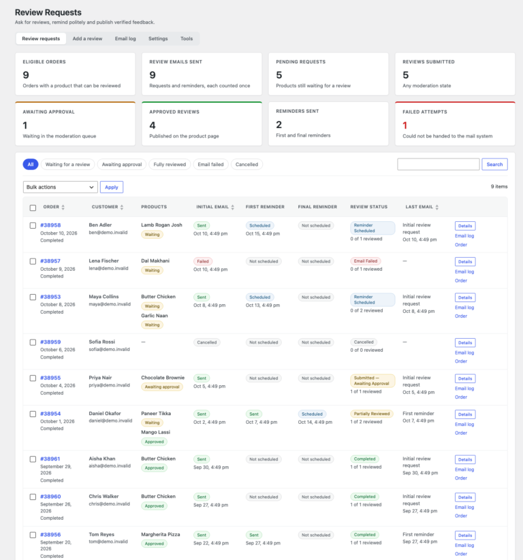Check the box for order #38961
The width and height of the screenshot is (523, 560).
33,459
